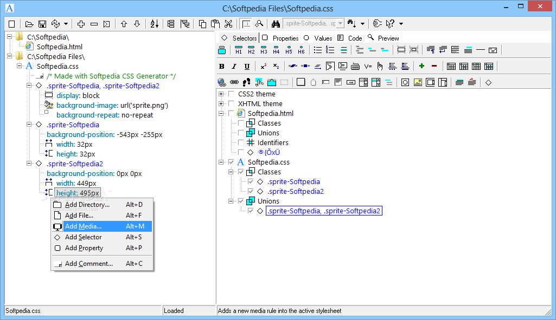Toggle the XHTML theme checkbox
The image size is (556, 320).
(x=231, y=104)
